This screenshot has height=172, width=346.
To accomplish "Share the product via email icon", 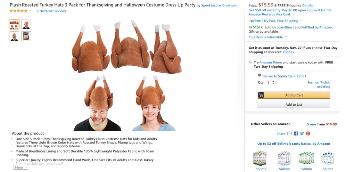I will pos(290,134).
